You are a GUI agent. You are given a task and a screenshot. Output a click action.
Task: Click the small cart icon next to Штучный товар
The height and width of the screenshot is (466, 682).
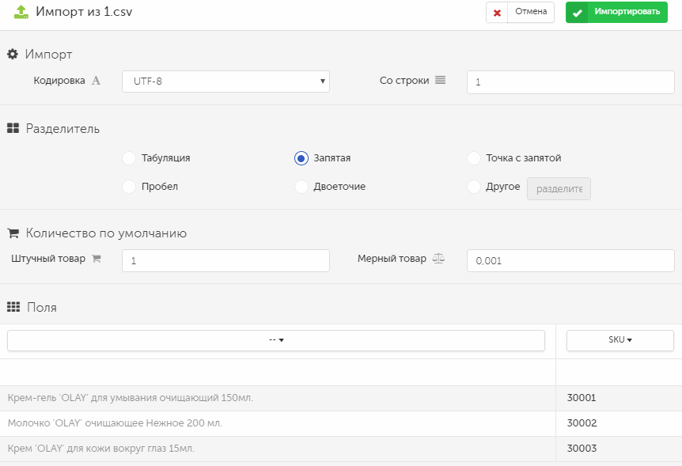pyautogui.click(x=97, y=259)
